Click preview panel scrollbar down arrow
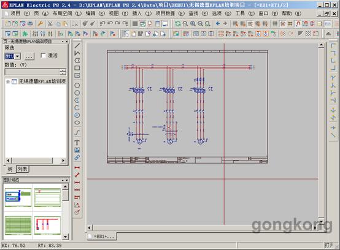 65,237
